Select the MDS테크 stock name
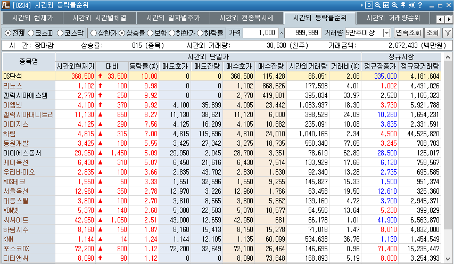Screen dimensions: 454x264 point(14,181)
